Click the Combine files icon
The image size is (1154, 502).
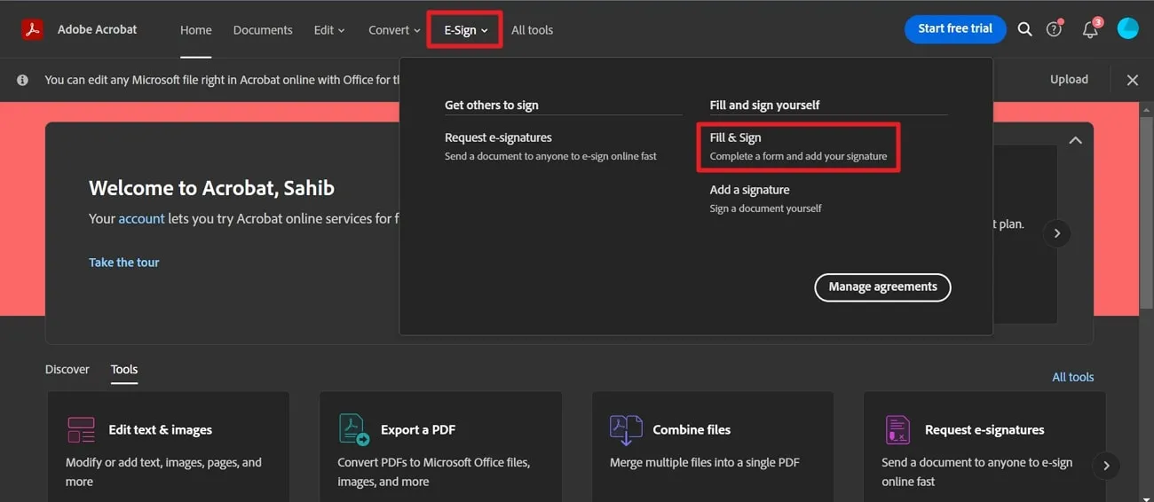tap(626, 430)
